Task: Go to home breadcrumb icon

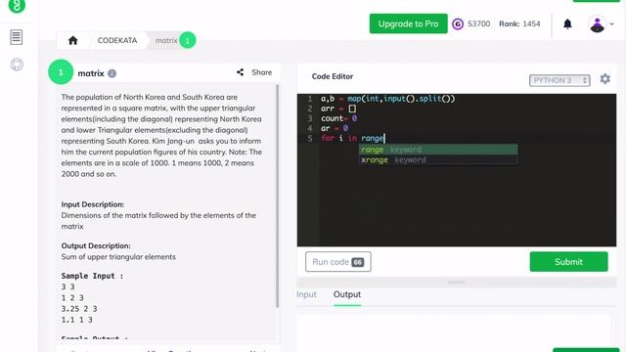Action: point(73,40)
